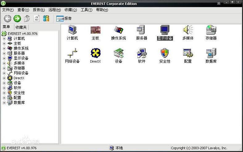Open the 数据库 database icon
This screenshot has height=152, width=243.
211,53
